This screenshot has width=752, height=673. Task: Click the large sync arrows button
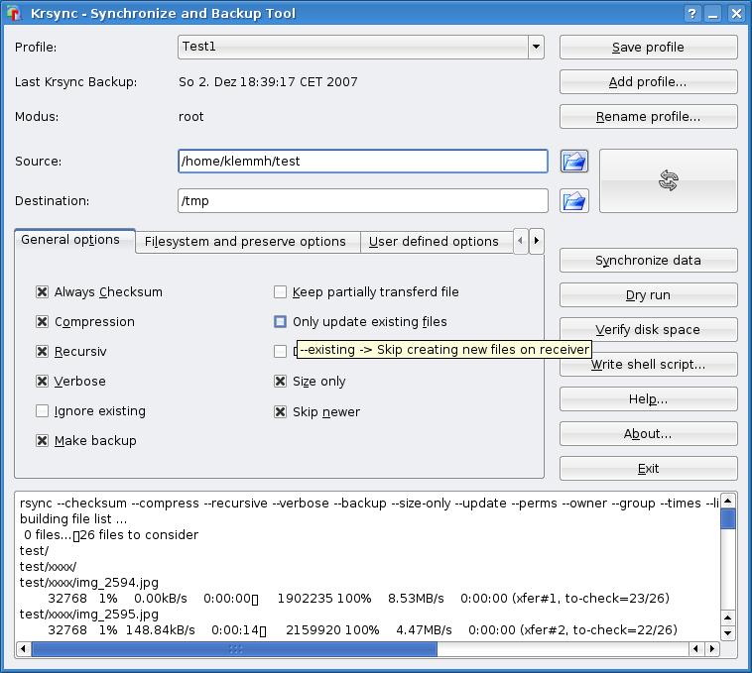[x=668, y=180]
